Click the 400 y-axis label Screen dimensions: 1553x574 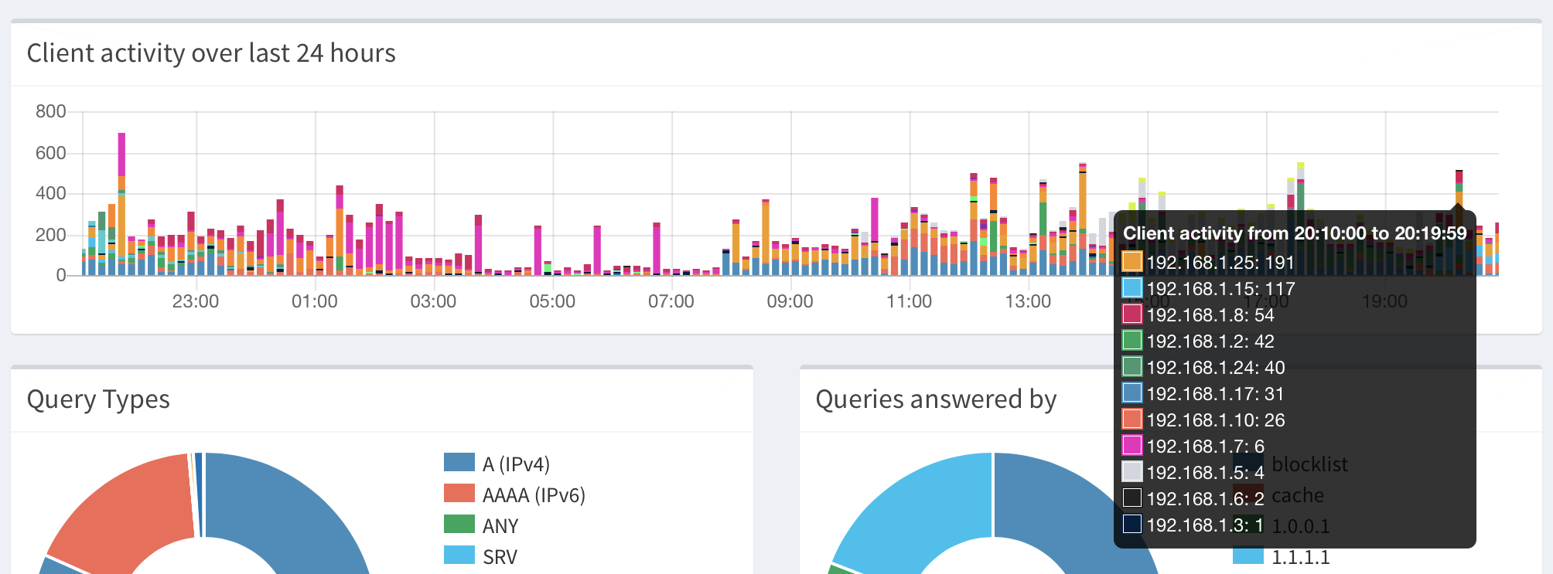click(51, 193)
